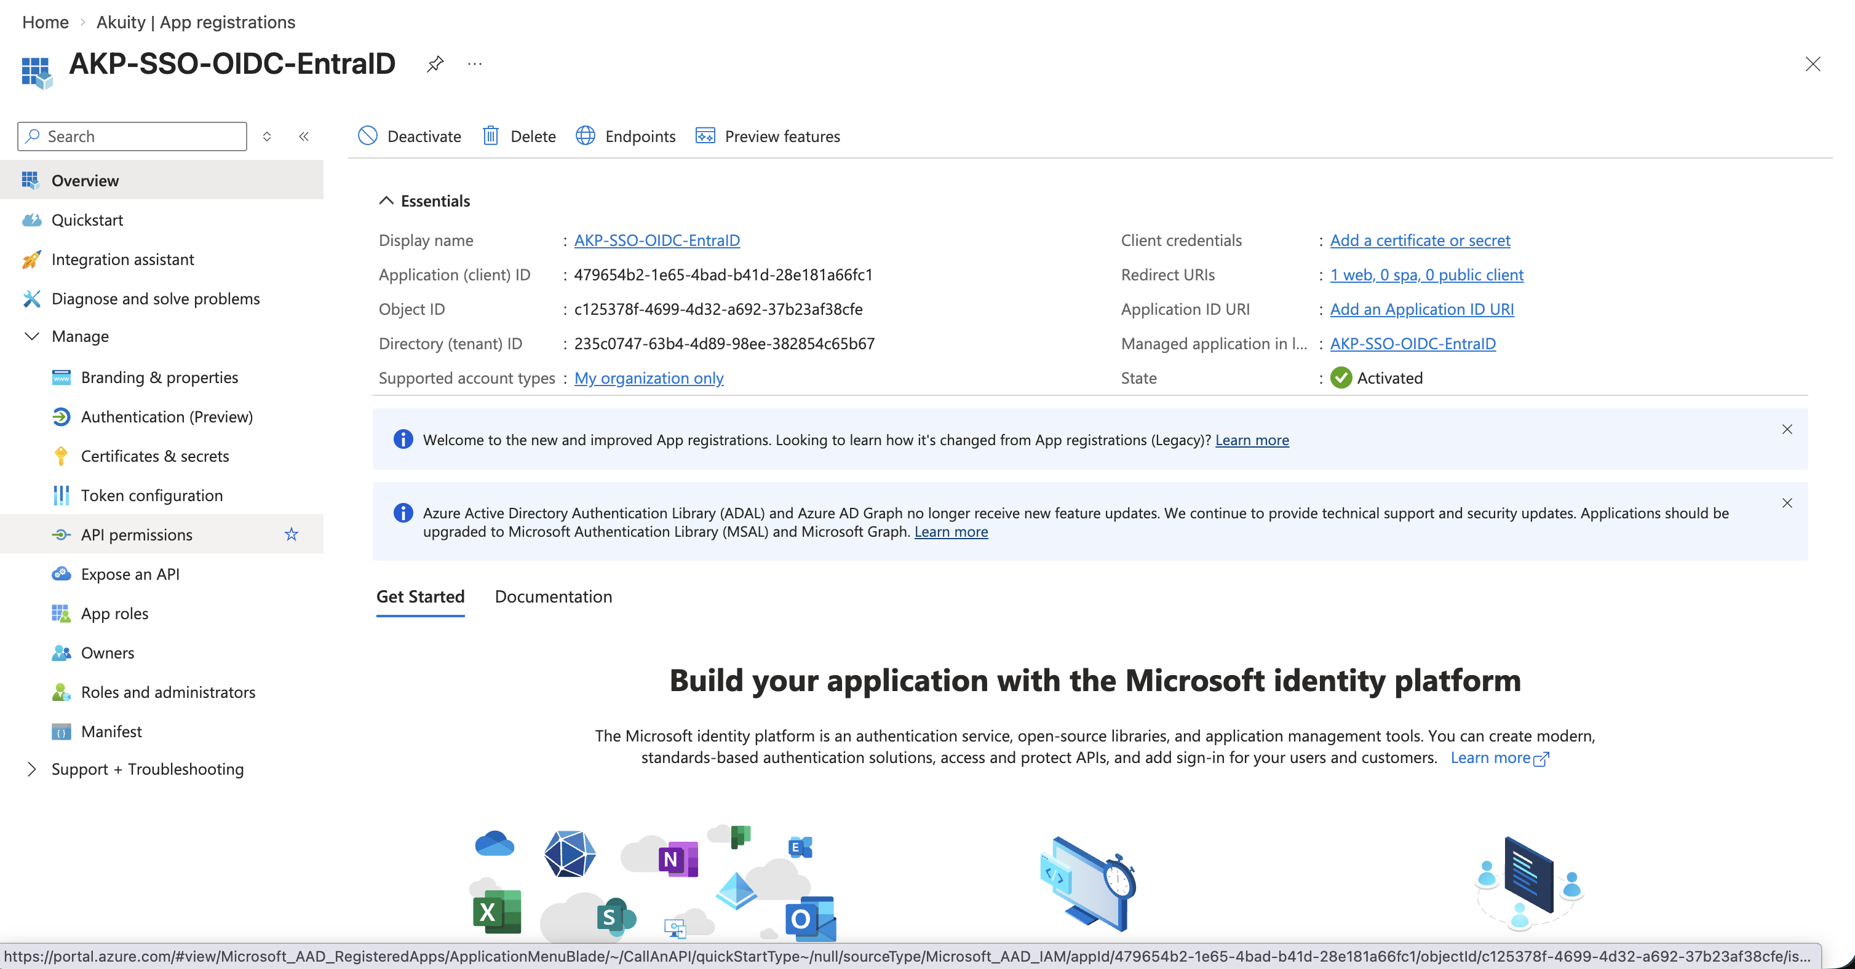Close the AKP-SSO-OIDC-EntraID blade
Viewport: 1855px width, 969px height.
1813,64
